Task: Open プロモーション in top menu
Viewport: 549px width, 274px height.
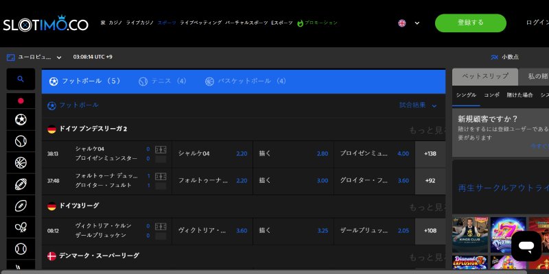Action: pyautogui.click(x=321, y=23)
